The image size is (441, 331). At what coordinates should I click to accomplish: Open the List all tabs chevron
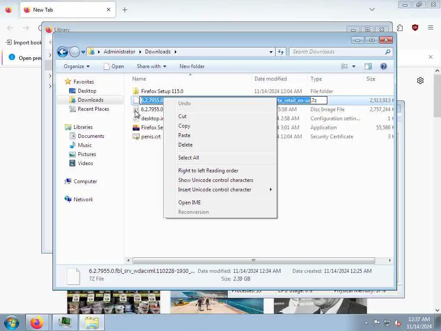pyautogui.click(x=372, y=10)
